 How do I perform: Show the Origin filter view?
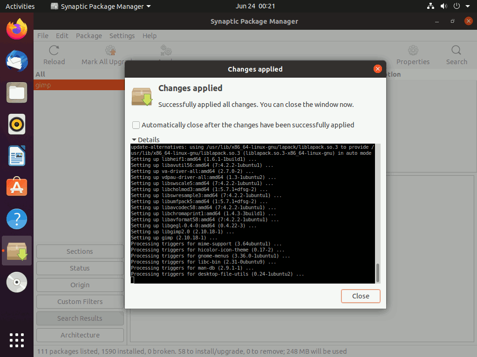tap(80, 285)
